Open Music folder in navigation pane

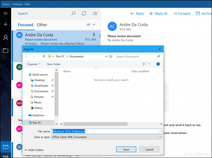(x=36, y=102)
